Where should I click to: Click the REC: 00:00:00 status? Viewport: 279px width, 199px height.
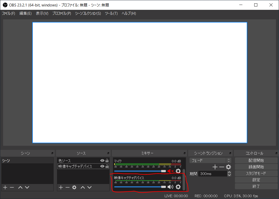206,196
